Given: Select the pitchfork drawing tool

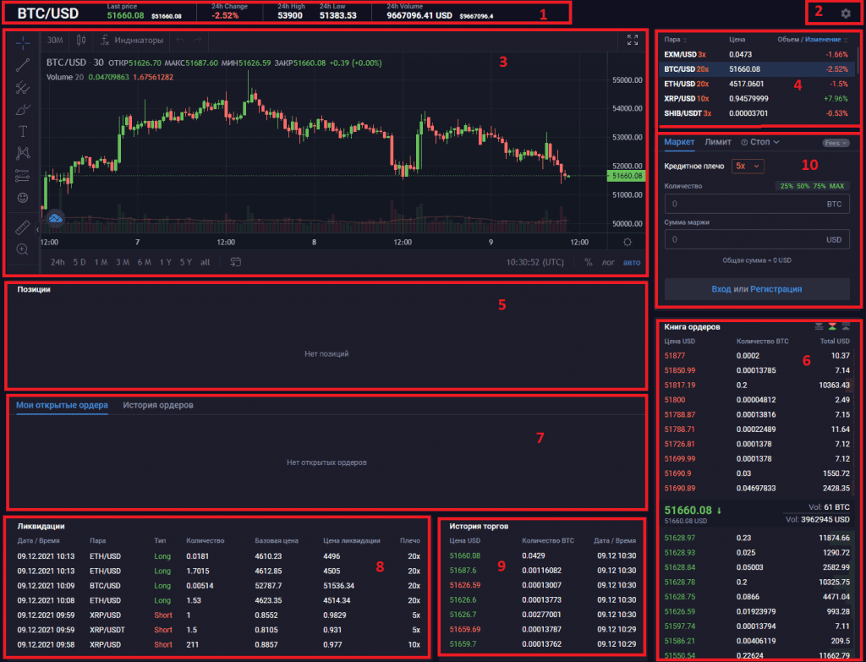Looking at the screenshot, I should [23, 87].
